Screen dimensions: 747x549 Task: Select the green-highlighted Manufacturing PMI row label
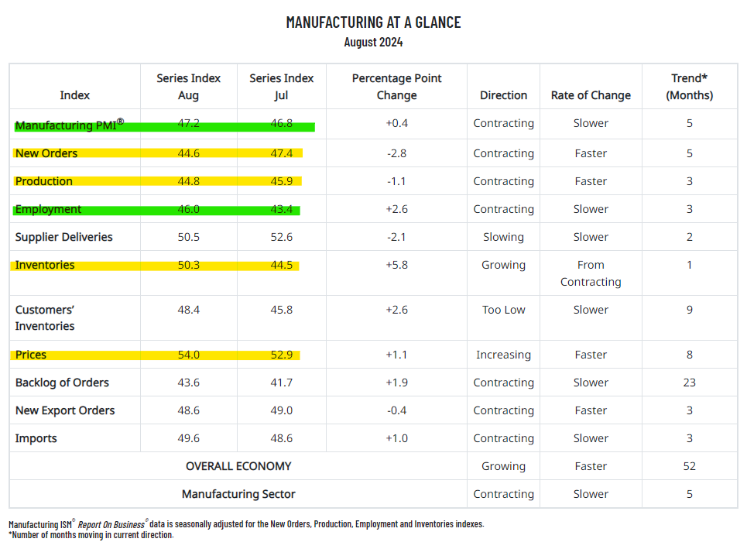[x=69, y=124]
